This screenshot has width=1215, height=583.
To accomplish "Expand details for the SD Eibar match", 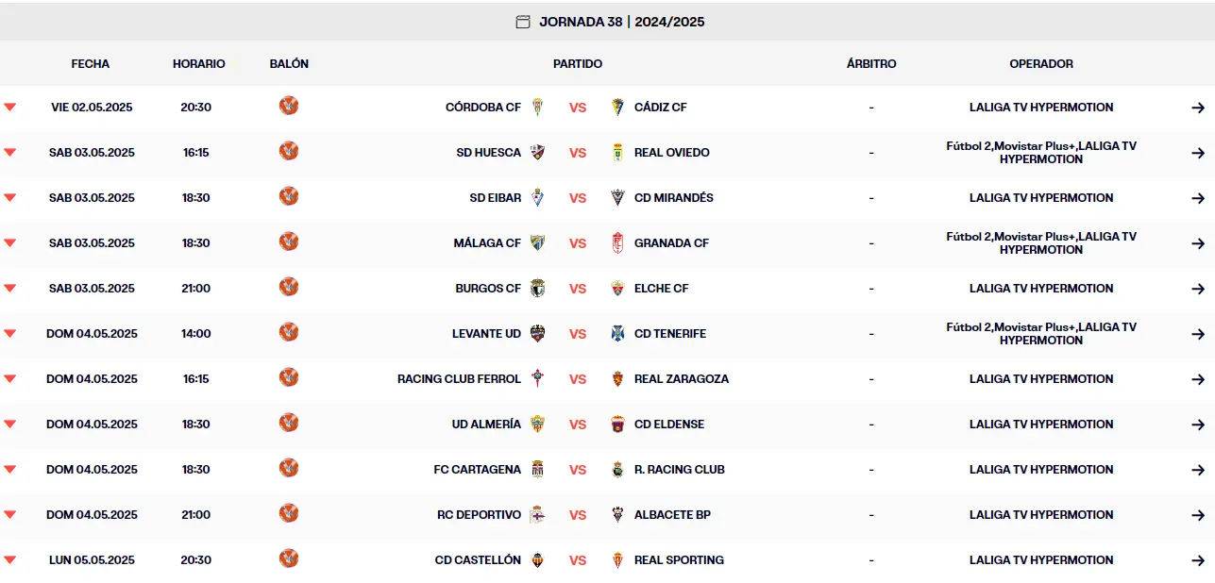I will point(10,195).
